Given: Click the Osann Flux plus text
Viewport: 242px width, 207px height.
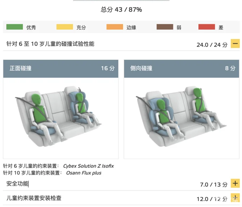Looking at the screenshot, I should tap(84, 173).
